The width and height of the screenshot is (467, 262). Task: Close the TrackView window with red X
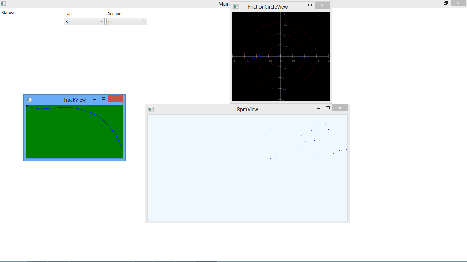(116, 98)
